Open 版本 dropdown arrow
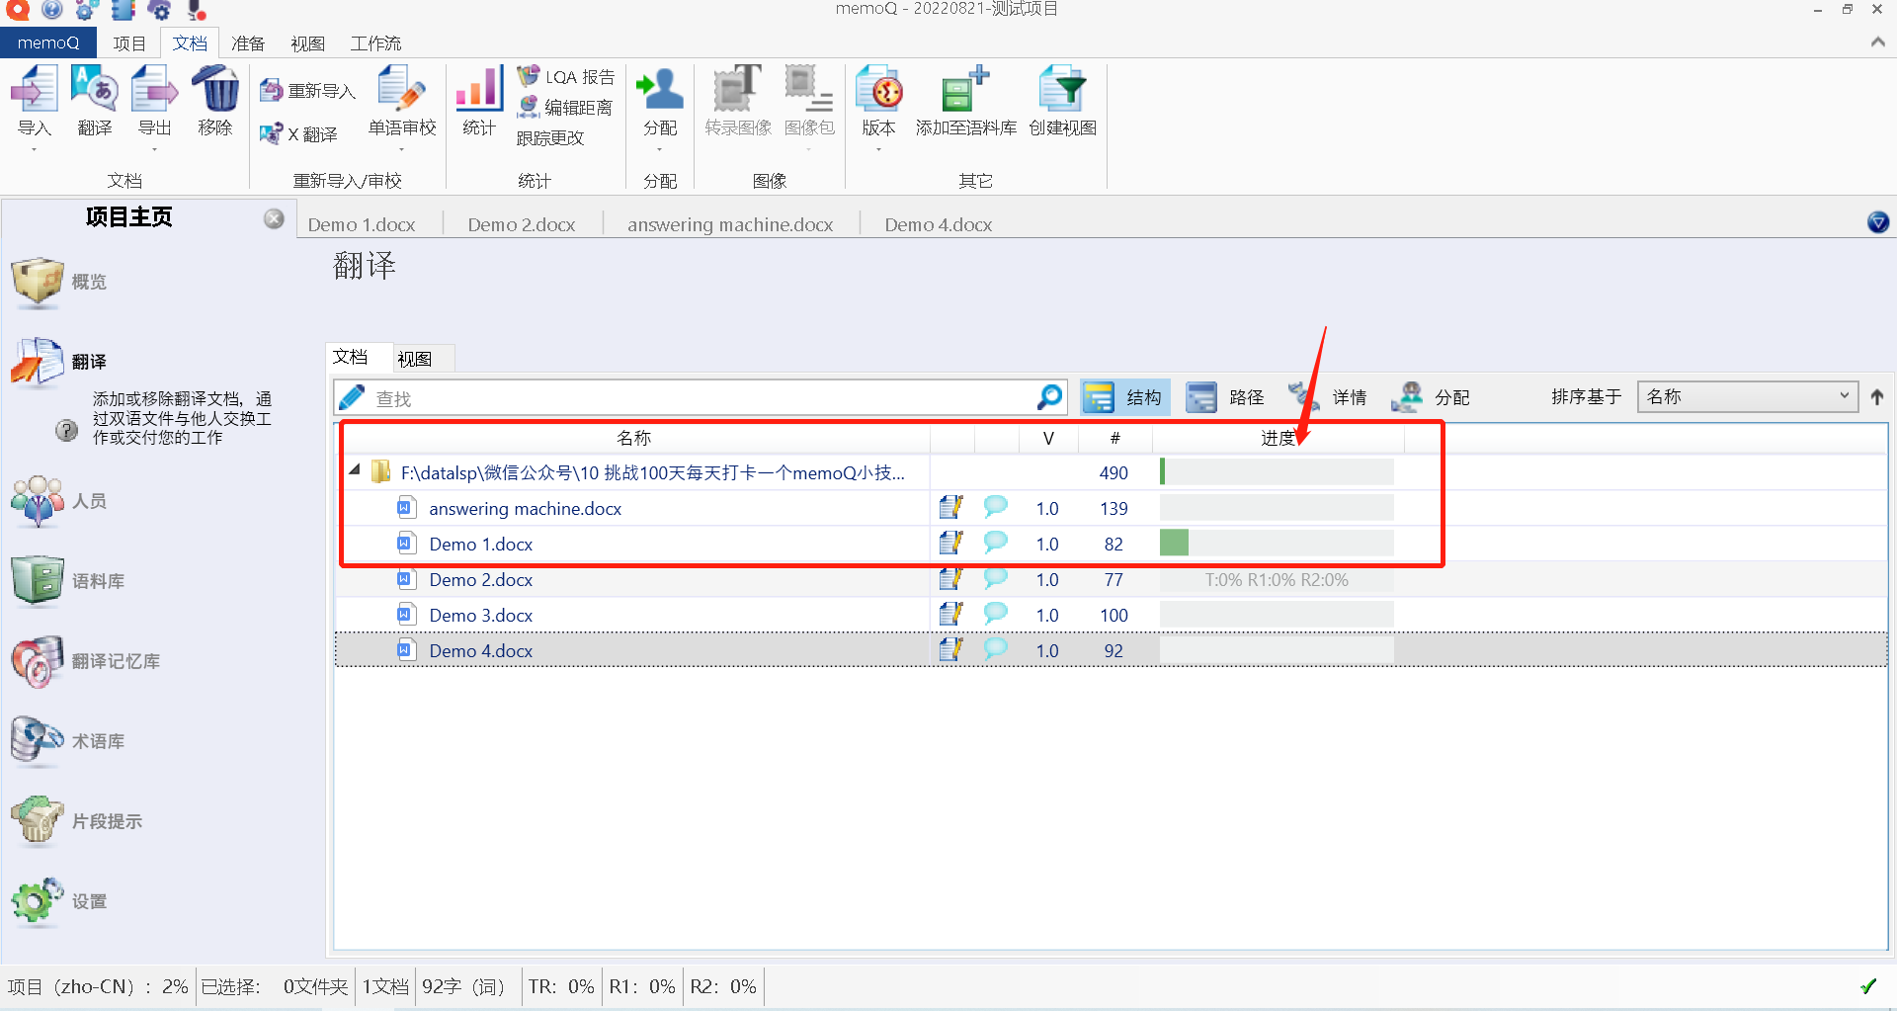The image size is (1897, 1011). (x=878, y=149)
